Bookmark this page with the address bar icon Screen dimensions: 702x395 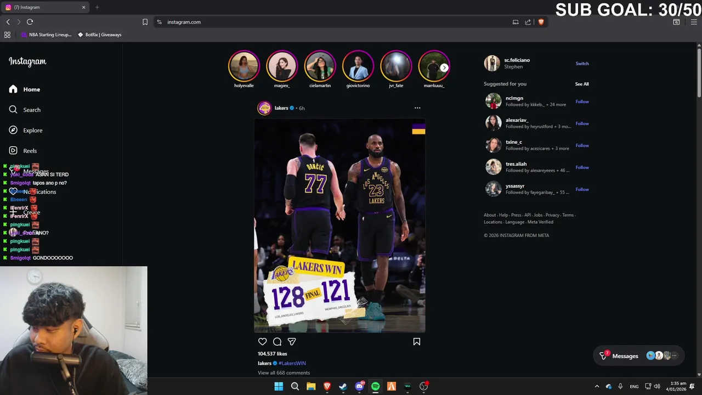[x=145, y=22]
